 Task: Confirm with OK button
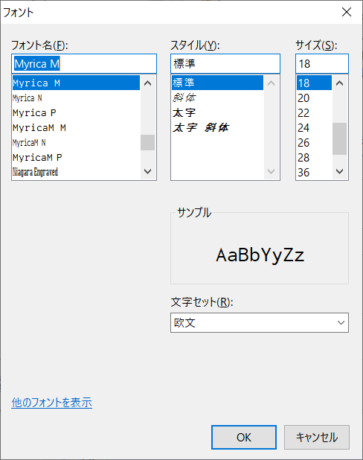244,438
